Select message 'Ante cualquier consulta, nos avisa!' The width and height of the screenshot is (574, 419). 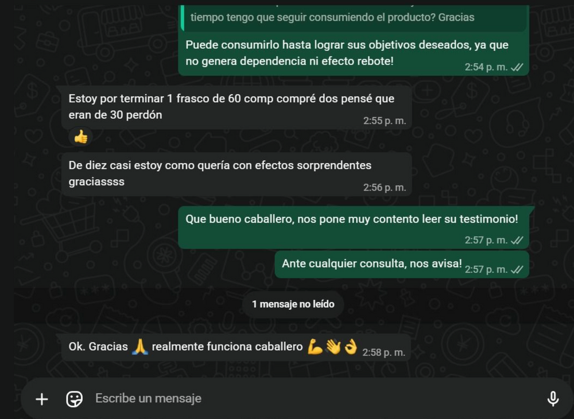402,265
